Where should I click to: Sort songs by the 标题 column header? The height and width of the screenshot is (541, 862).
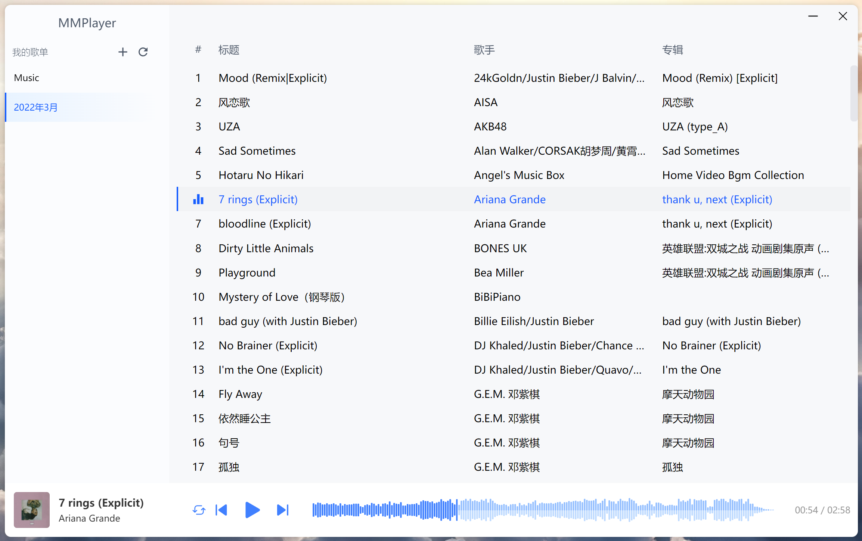coord(229,50)
